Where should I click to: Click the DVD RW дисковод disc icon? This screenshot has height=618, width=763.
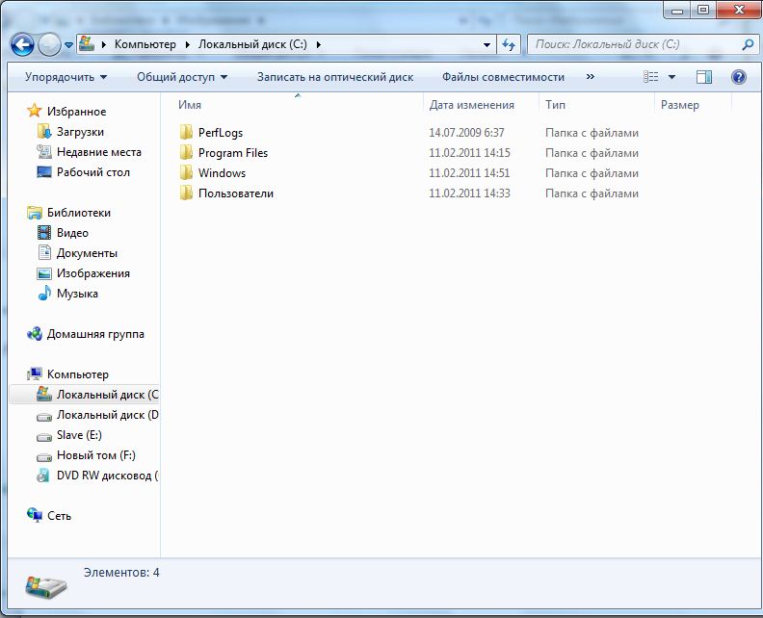[43, 475]
